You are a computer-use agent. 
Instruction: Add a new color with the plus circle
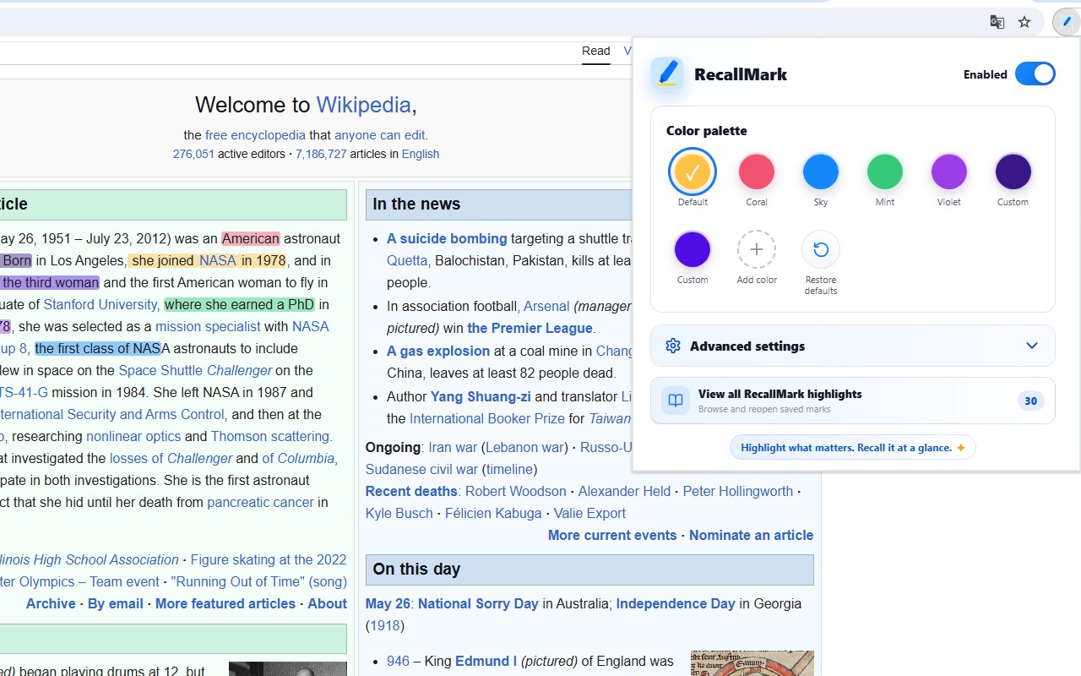(x=757, y=249)
